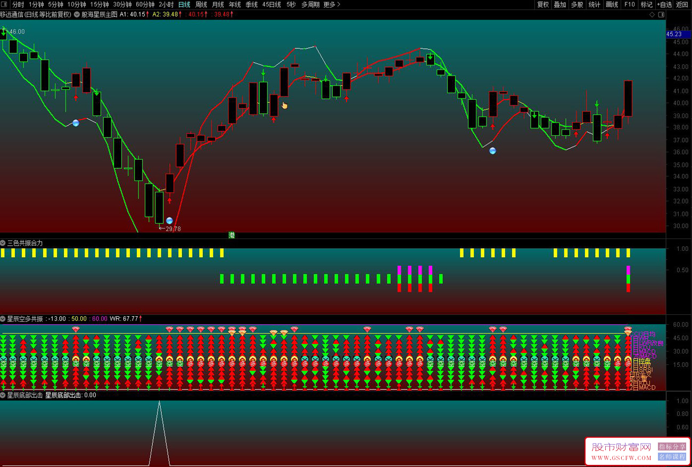Screen dimensions: 692x467
Task: Switch to the 30分钟 period tab
Action: [122, 4]
